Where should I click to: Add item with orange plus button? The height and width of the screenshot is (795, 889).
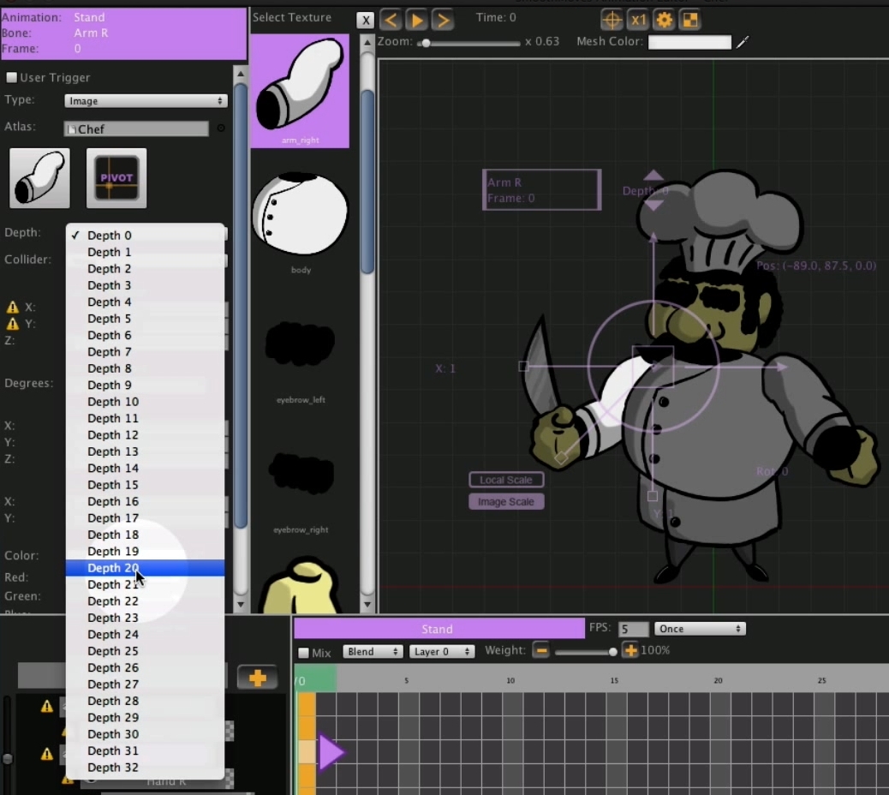coord(258,678)
